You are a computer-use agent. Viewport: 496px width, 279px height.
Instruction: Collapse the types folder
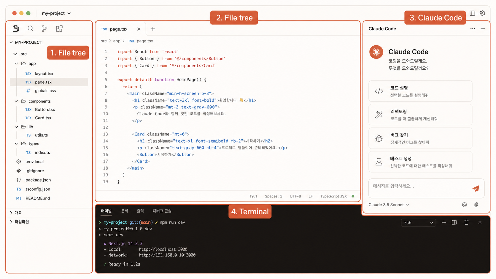click(17, 144)
